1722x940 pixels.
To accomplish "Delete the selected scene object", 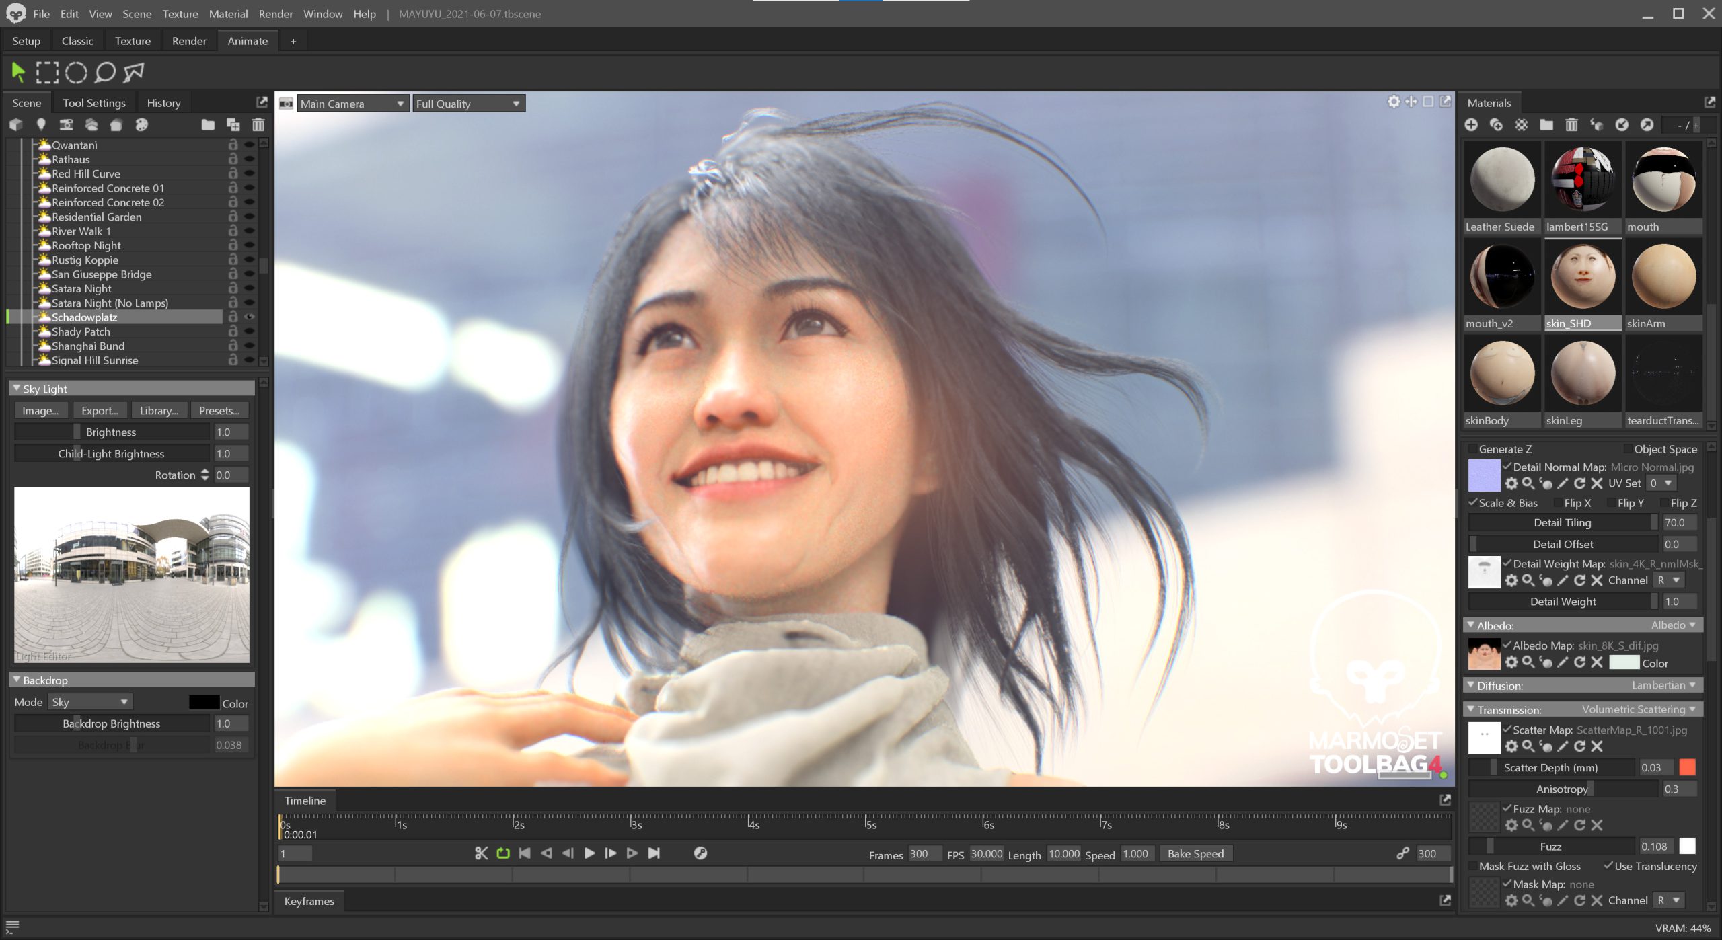I will (x=258, y=125).
